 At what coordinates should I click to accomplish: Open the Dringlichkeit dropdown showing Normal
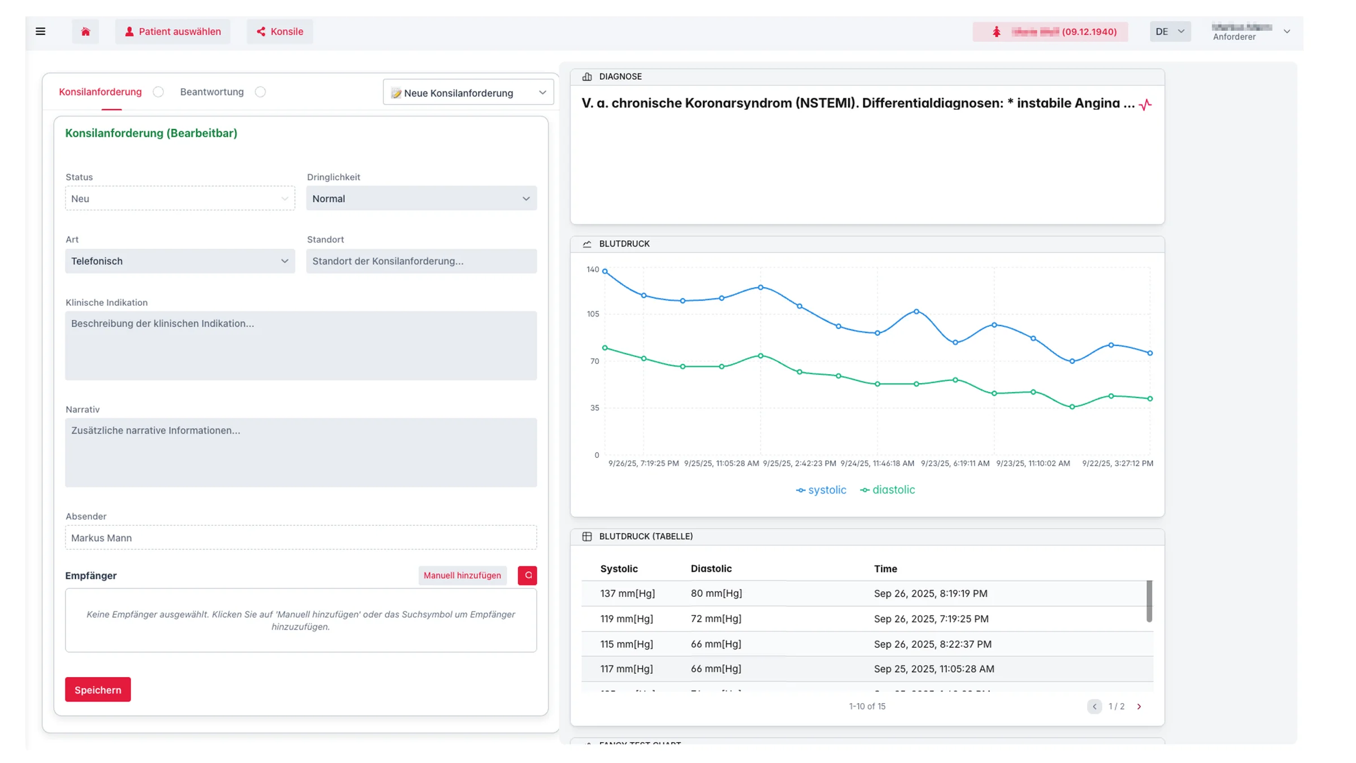pyautogui.click(x=421, y=198)
